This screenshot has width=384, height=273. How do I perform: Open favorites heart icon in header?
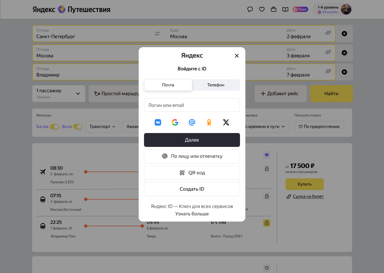pyautogui.click(x=262, y=9)
